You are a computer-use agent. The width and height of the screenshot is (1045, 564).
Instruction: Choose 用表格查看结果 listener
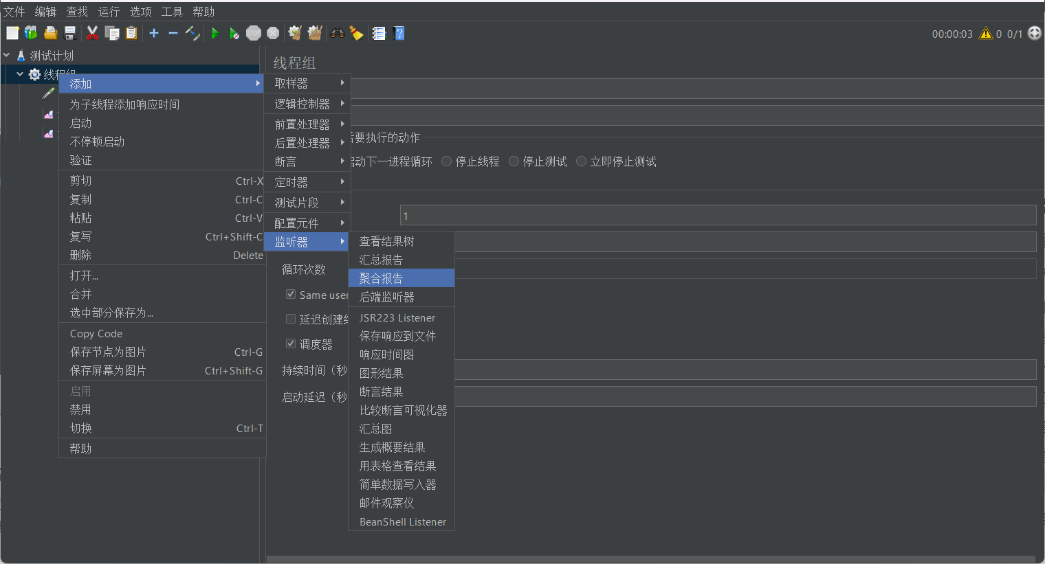click(x=401, y=466)
